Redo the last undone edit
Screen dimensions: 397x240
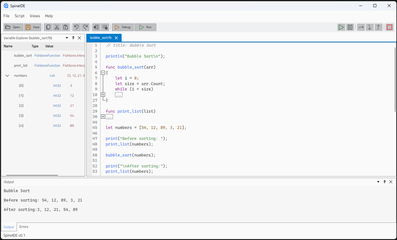[85, 27]
